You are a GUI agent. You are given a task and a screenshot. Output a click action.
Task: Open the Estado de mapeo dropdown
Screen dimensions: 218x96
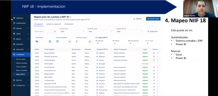pos(100,32)
